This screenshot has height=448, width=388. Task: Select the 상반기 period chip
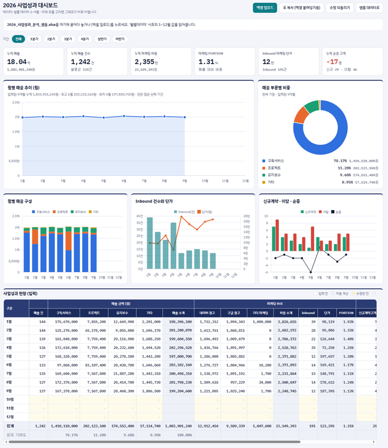[x=102, y=39]
